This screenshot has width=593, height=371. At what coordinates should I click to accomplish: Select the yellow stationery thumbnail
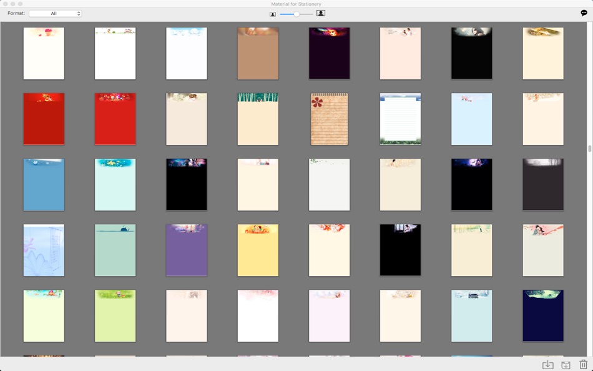258,250
